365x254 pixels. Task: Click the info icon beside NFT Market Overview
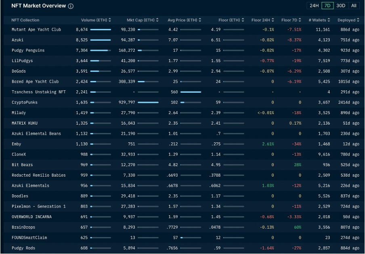(71, 6)
